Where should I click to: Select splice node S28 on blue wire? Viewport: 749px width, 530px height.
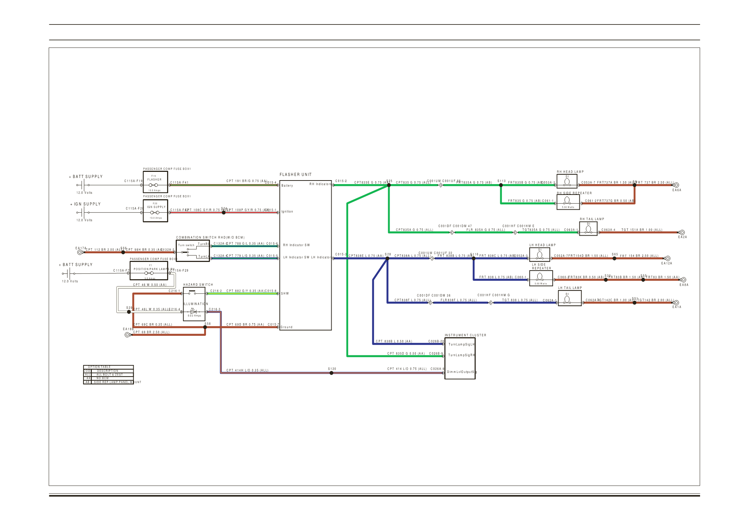[x=387, y=258]
